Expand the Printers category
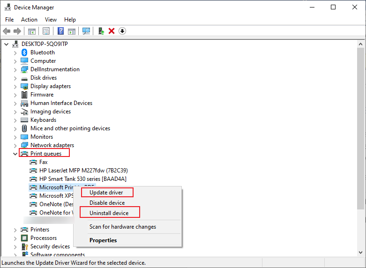The image size is (366, 268). tap(15, 230)
